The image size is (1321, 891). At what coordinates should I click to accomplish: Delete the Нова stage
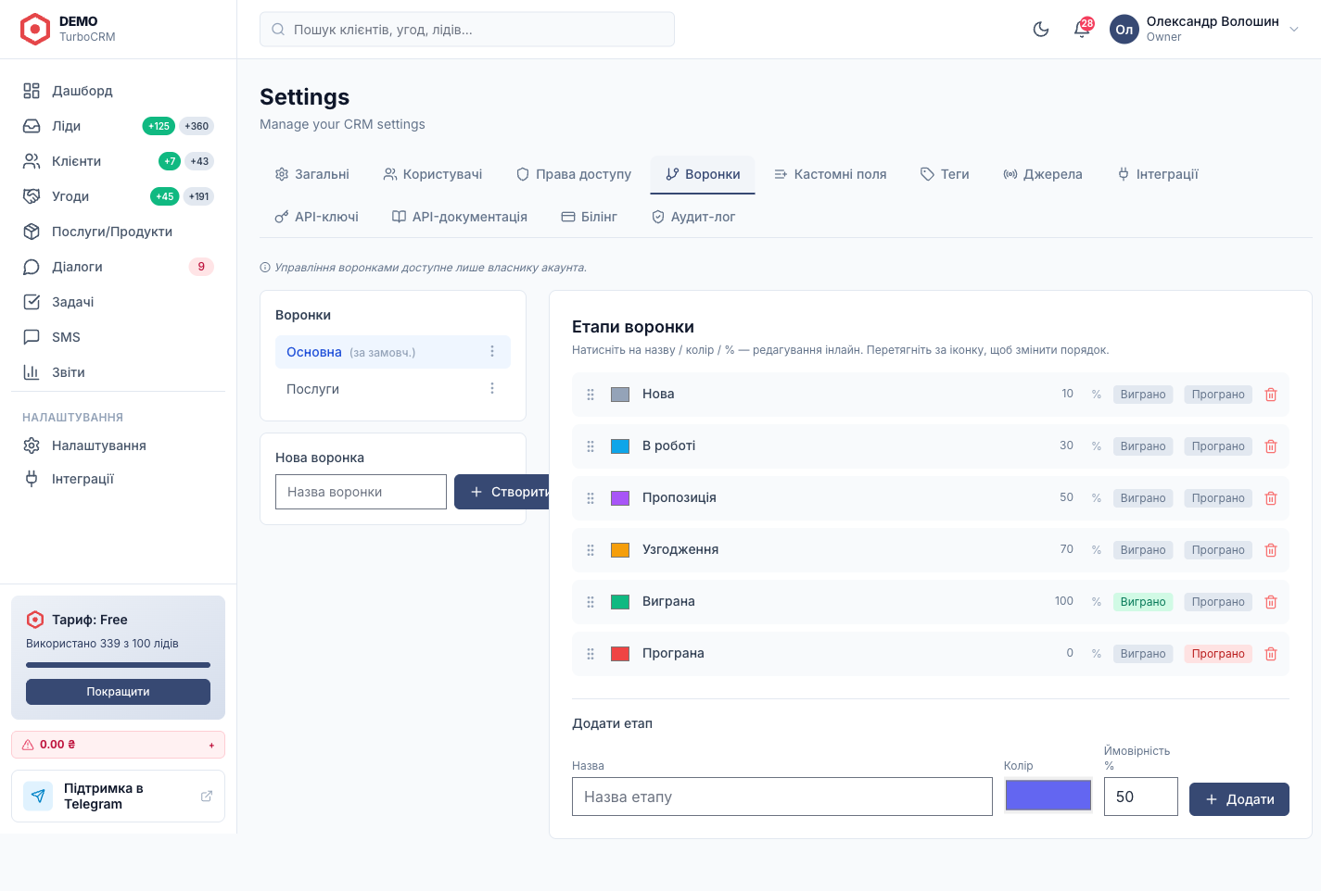(x=1271, y=395)
